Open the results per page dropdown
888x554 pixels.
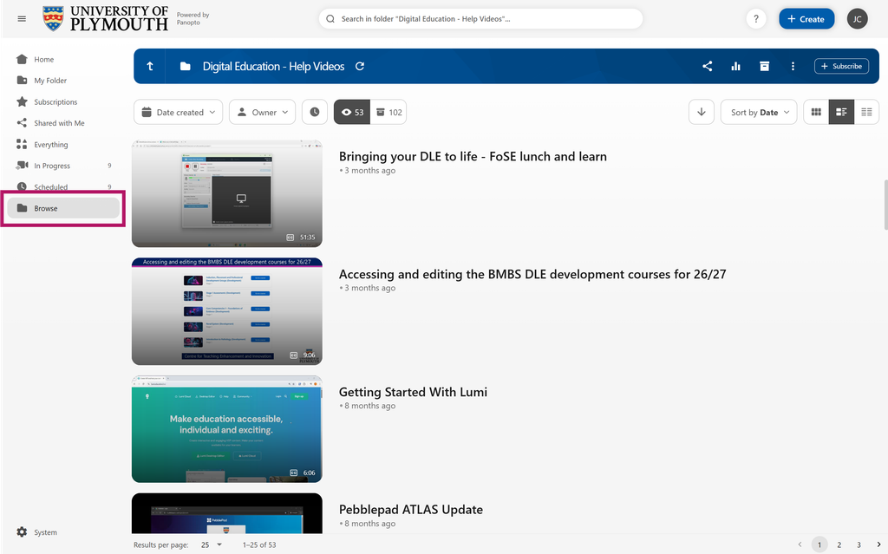pos(212,545)
